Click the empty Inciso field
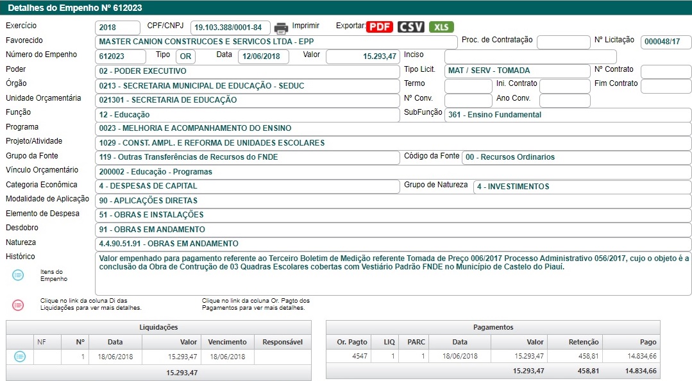The width and height of the screenshot is (692, 381). click(530, 56)
